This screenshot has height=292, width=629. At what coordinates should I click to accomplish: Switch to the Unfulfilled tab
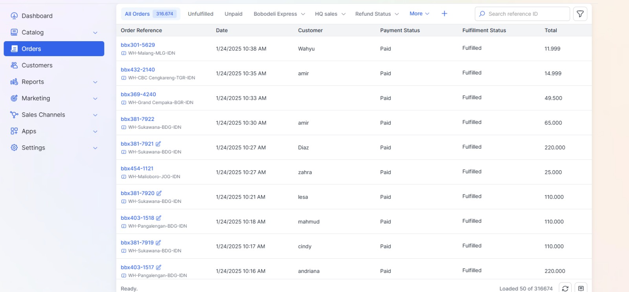tap(200, 14)
